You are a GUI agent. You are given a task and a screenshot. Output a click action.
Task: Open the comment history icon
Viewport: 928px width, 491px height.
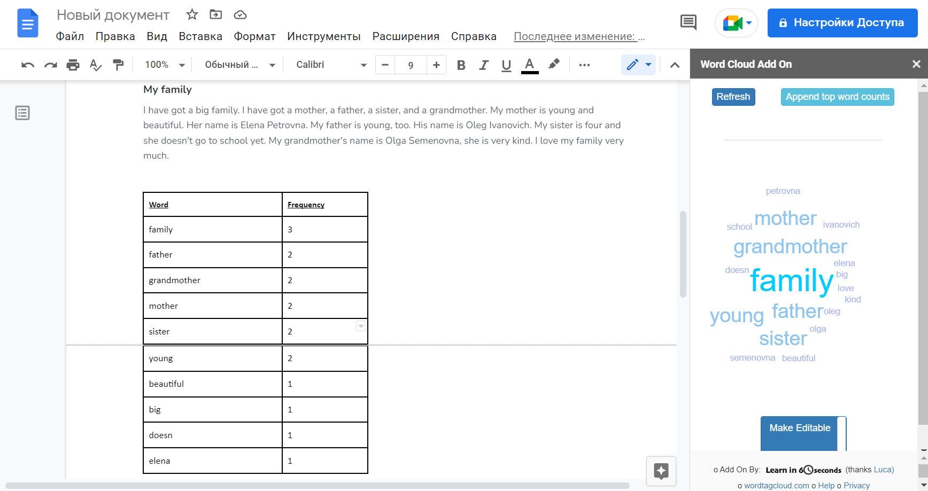pos(688,22)
